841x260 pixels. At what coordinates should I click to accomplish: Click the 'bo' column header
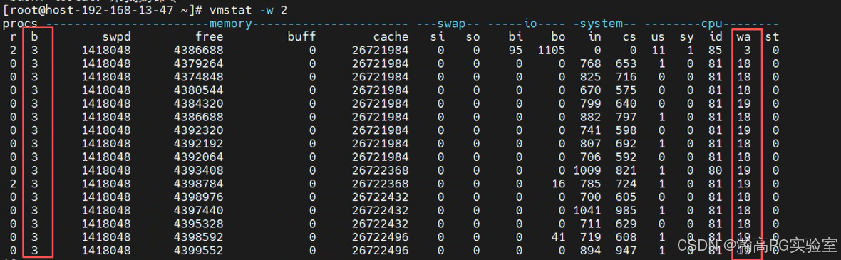tap(558, 37)
